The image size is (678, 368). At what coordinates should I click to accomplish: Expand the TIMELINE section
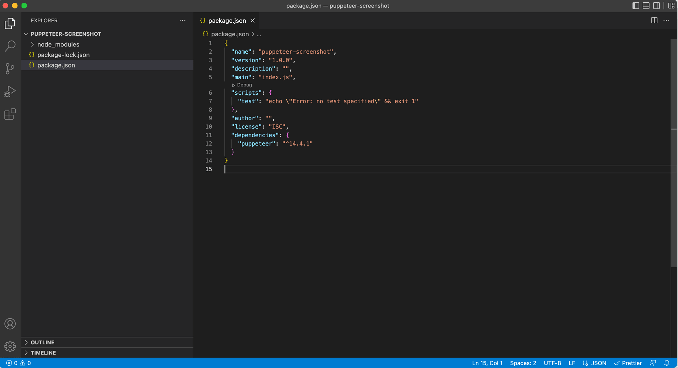[108, 353]
